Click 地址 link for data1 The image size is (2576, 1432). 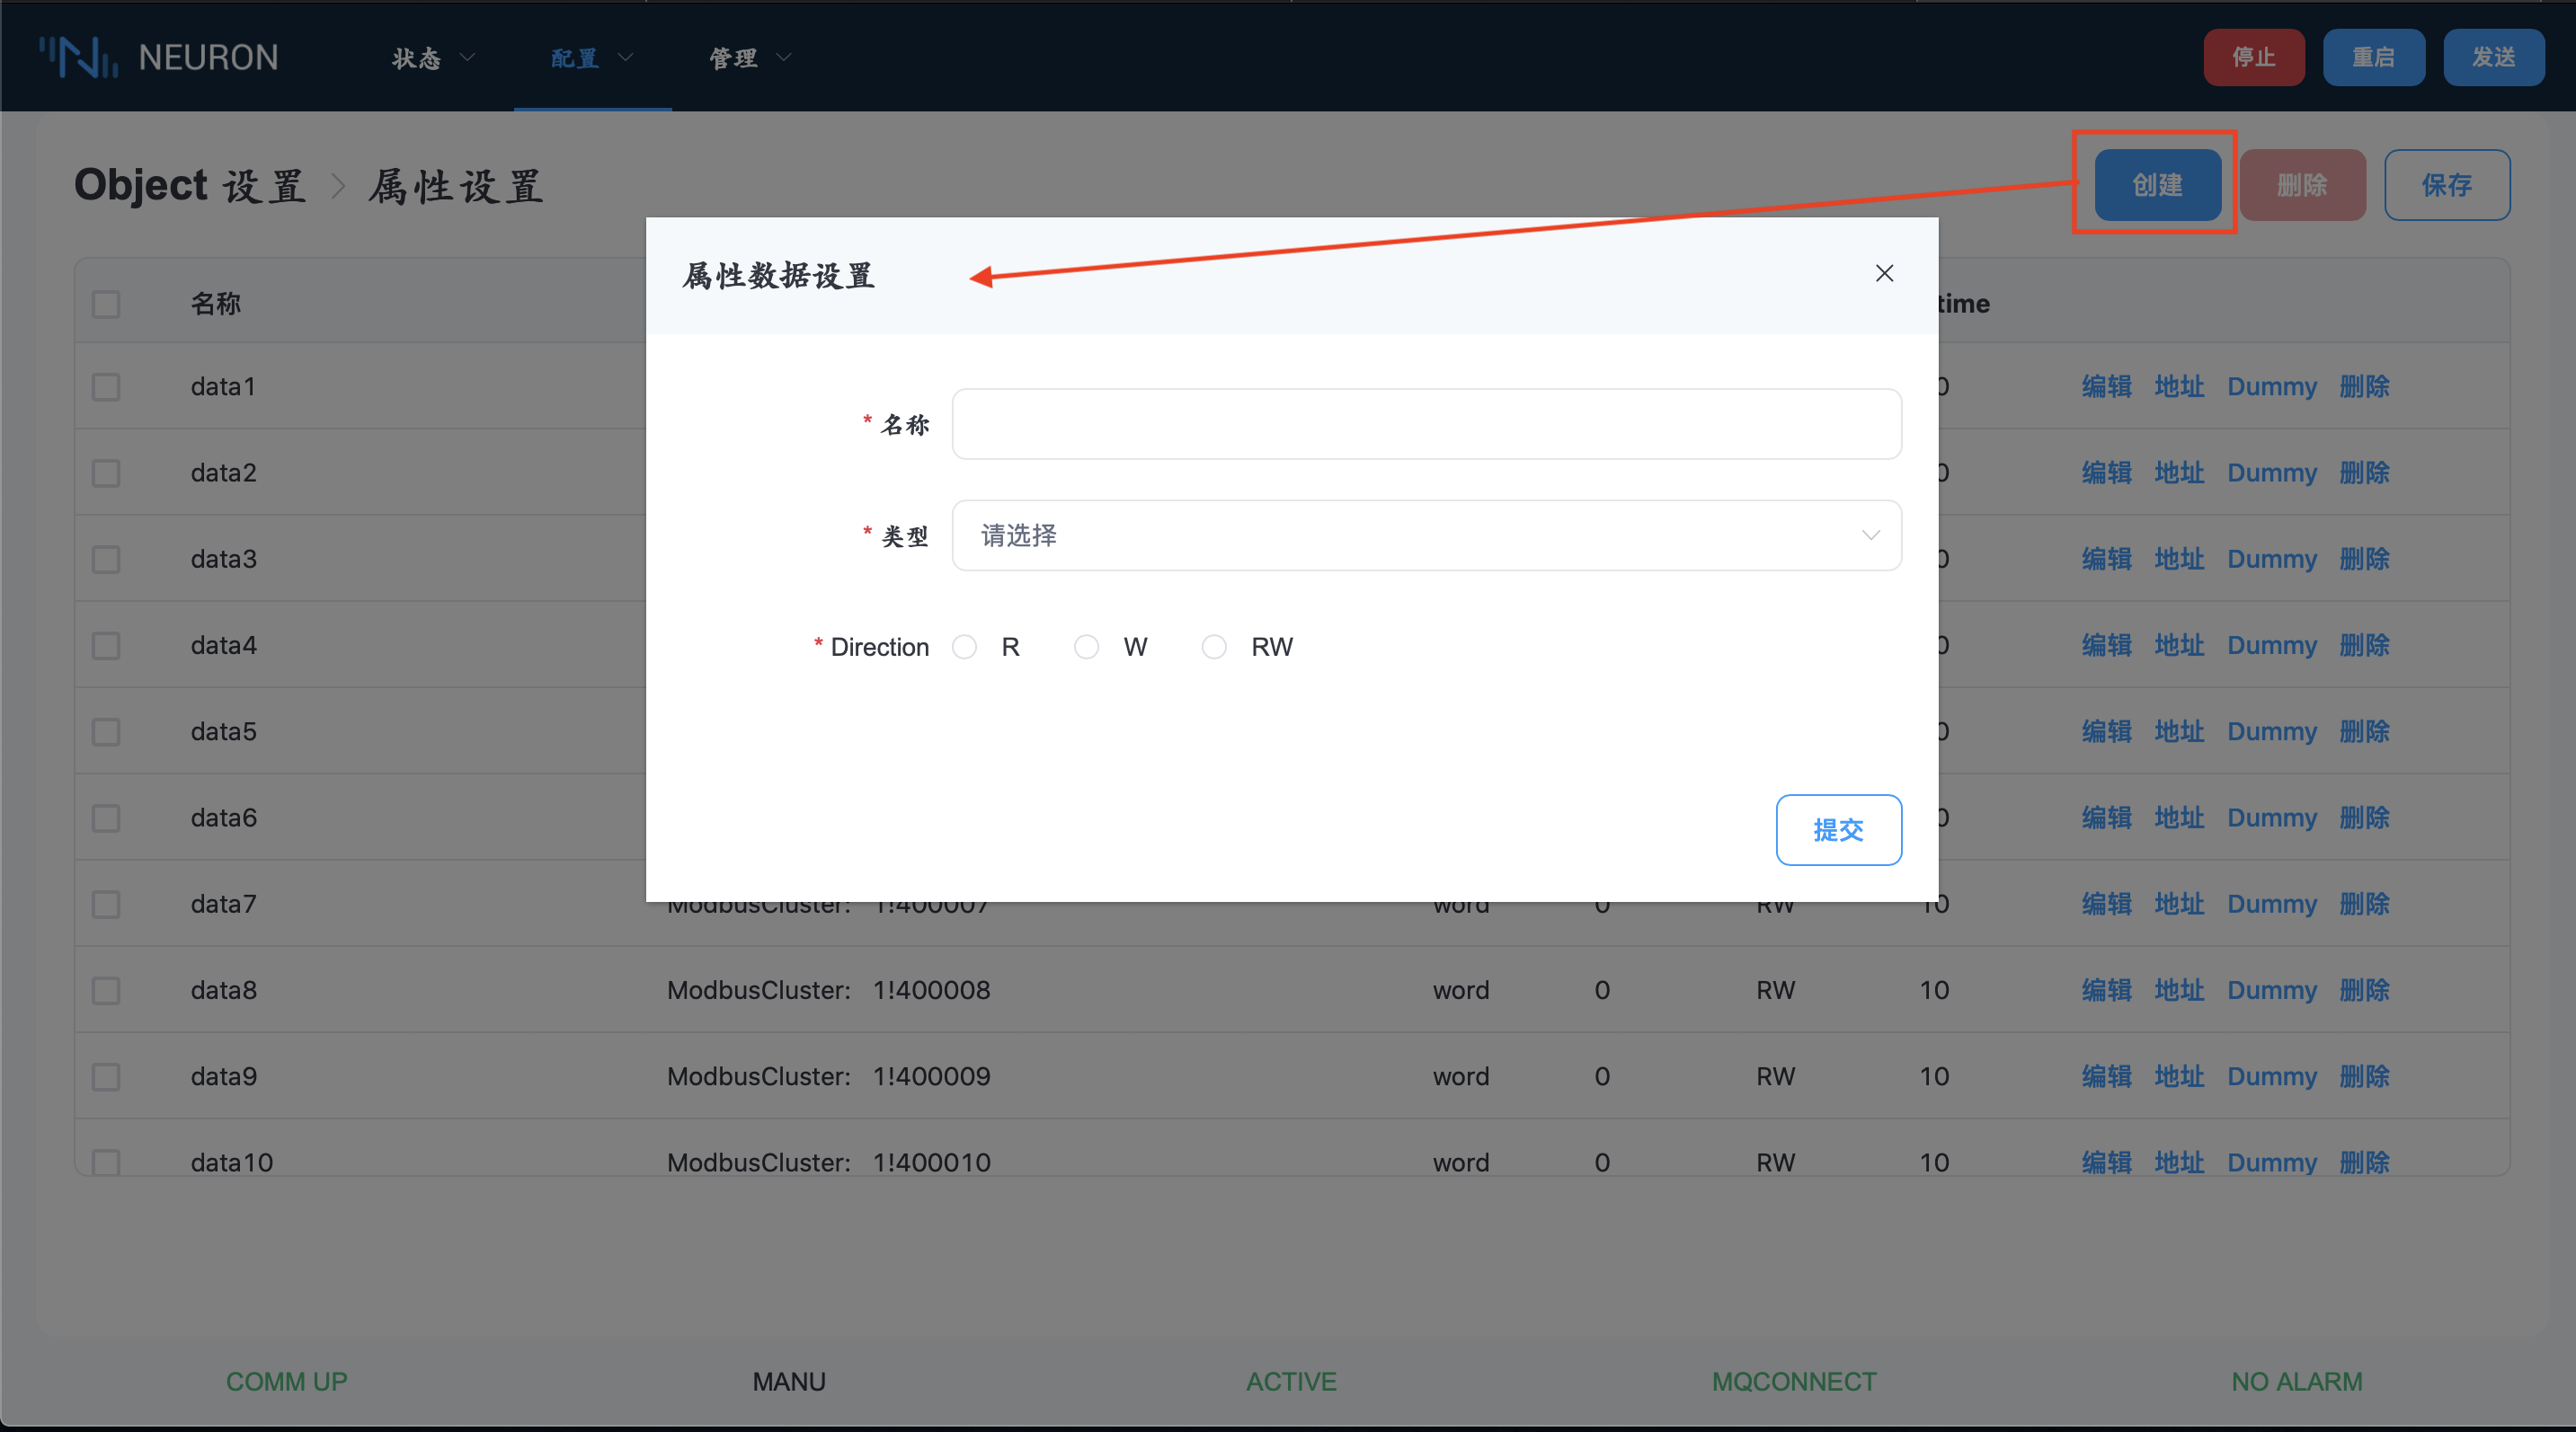pos(2179,386)
